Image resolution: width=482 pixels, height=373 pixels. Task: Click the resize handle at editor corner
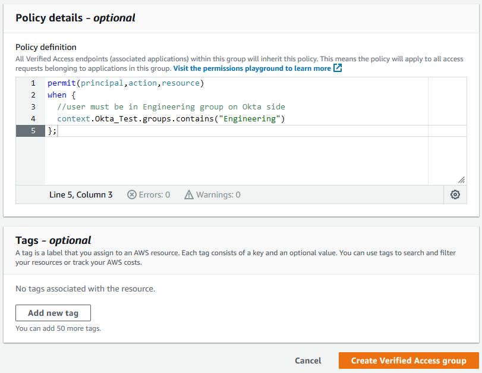pos(461,178)
